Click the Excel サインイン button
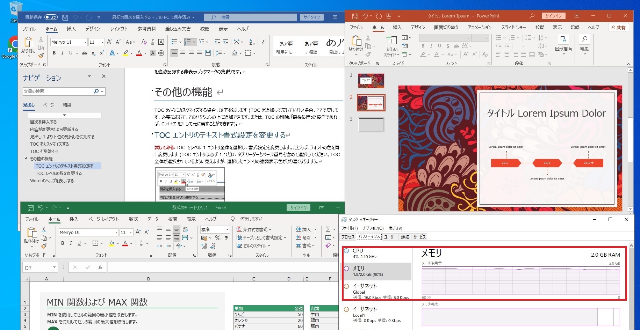Image resolution: width=640 pixels, height=330 pixels. (x=299, y=207)
